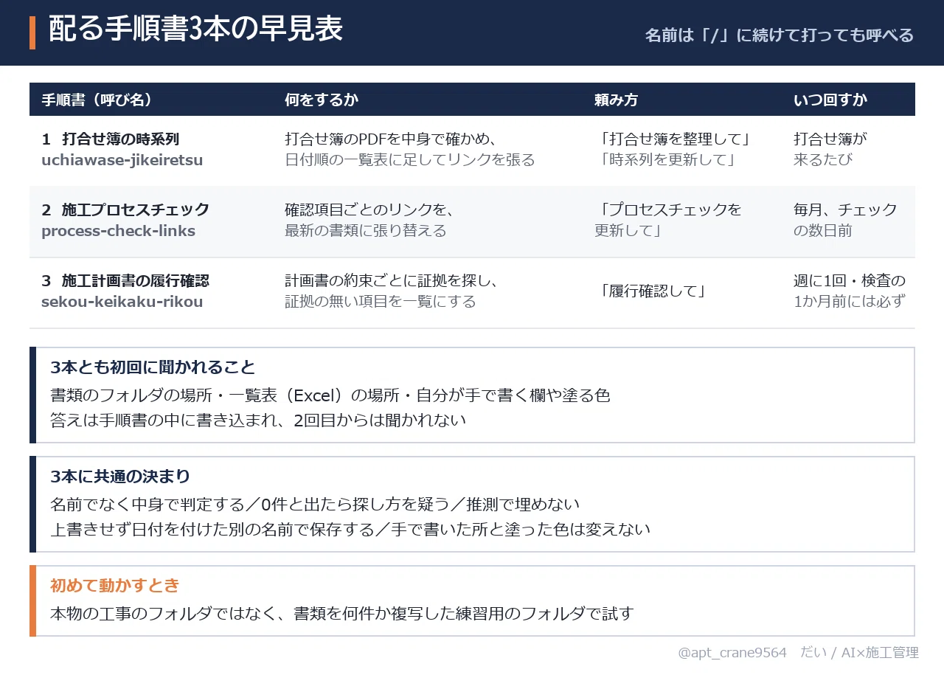Select the note "名前は「/」に続けて打っても呼べる"
Screen dimensions: 944x675
click(x=780, y=35)
